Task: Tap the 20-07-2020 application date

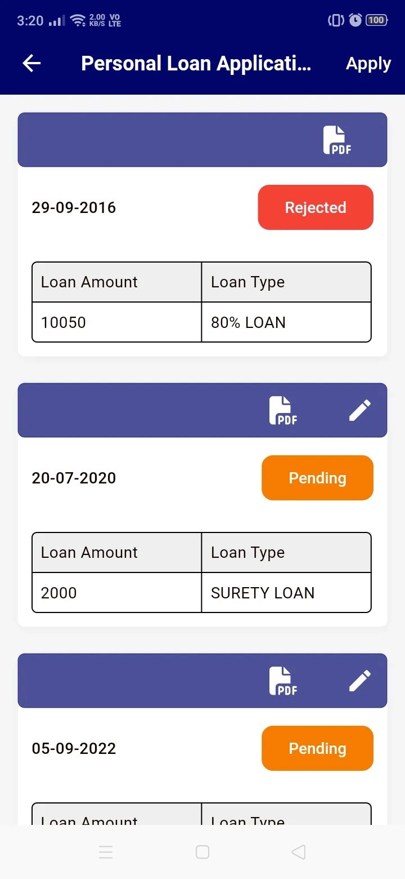Action: pyautogui.click(x=74, y=478)
